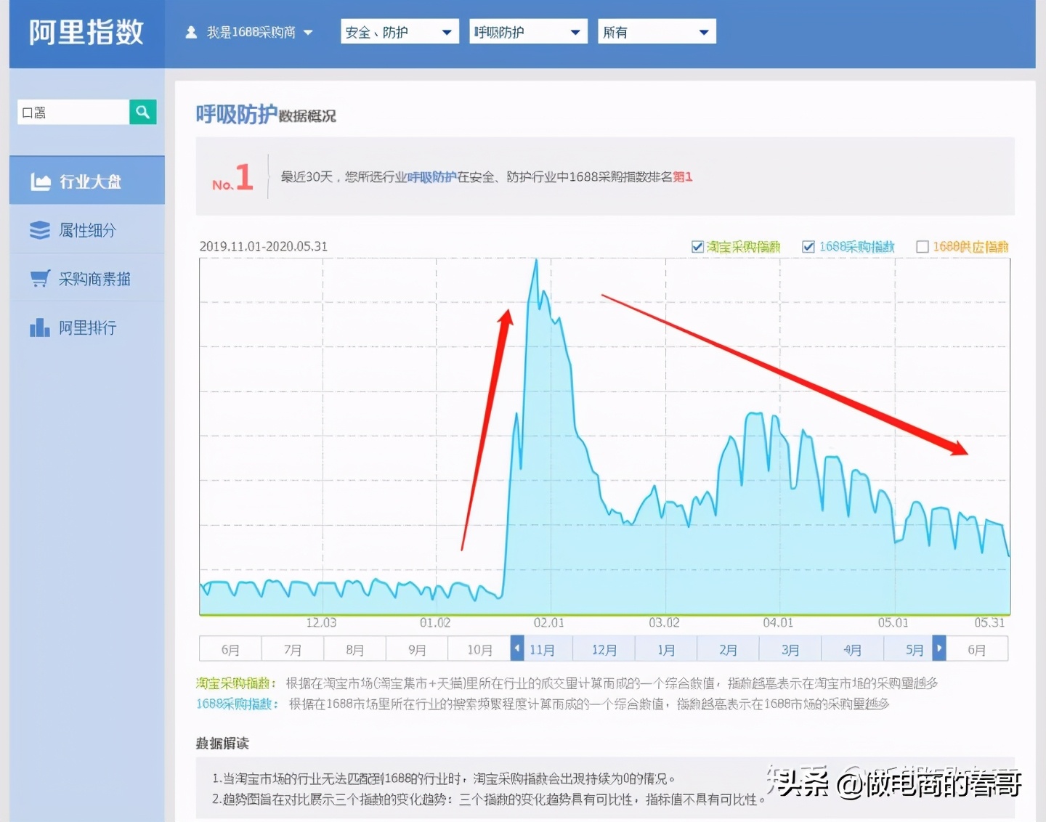Enable the 1688供应指数 checkbox

923,246
